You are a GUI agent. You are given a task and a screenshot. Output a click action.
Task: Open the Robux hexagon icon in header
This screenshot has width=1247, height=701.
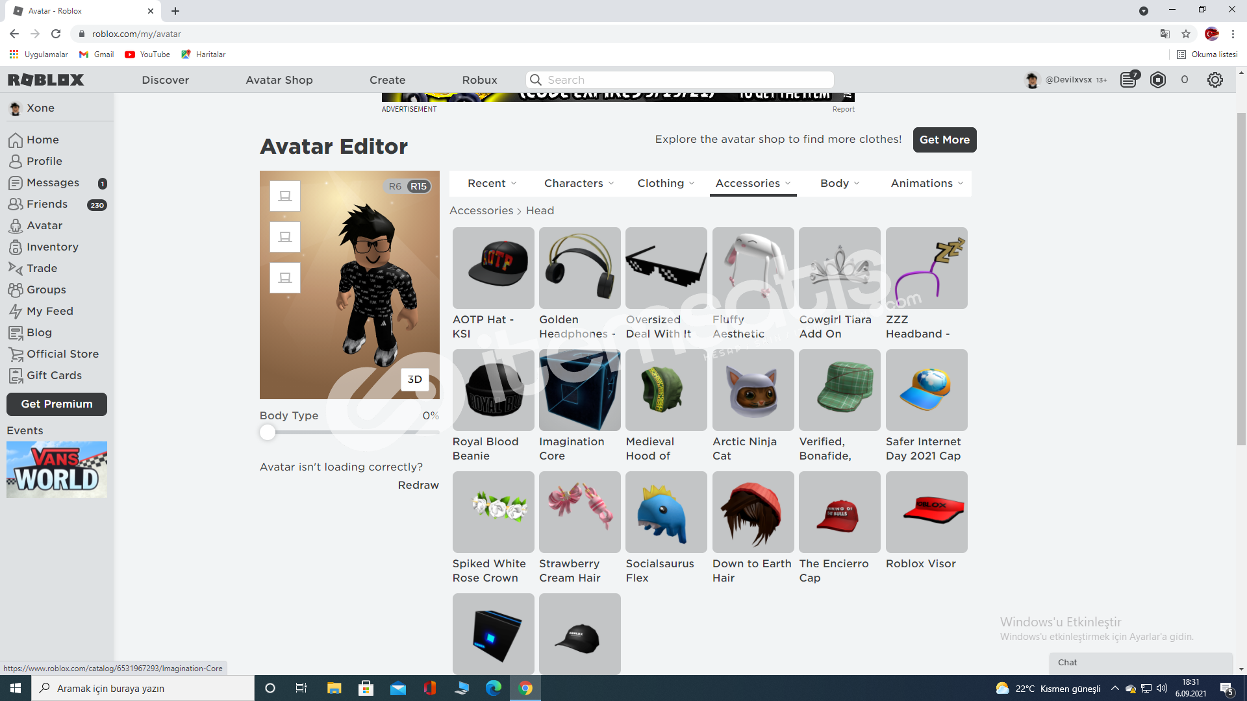click(1158, 80)
